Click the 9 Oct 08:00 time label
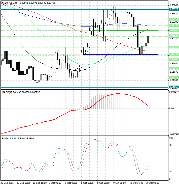This screenshot has height=185, width=179. [120, 183]
